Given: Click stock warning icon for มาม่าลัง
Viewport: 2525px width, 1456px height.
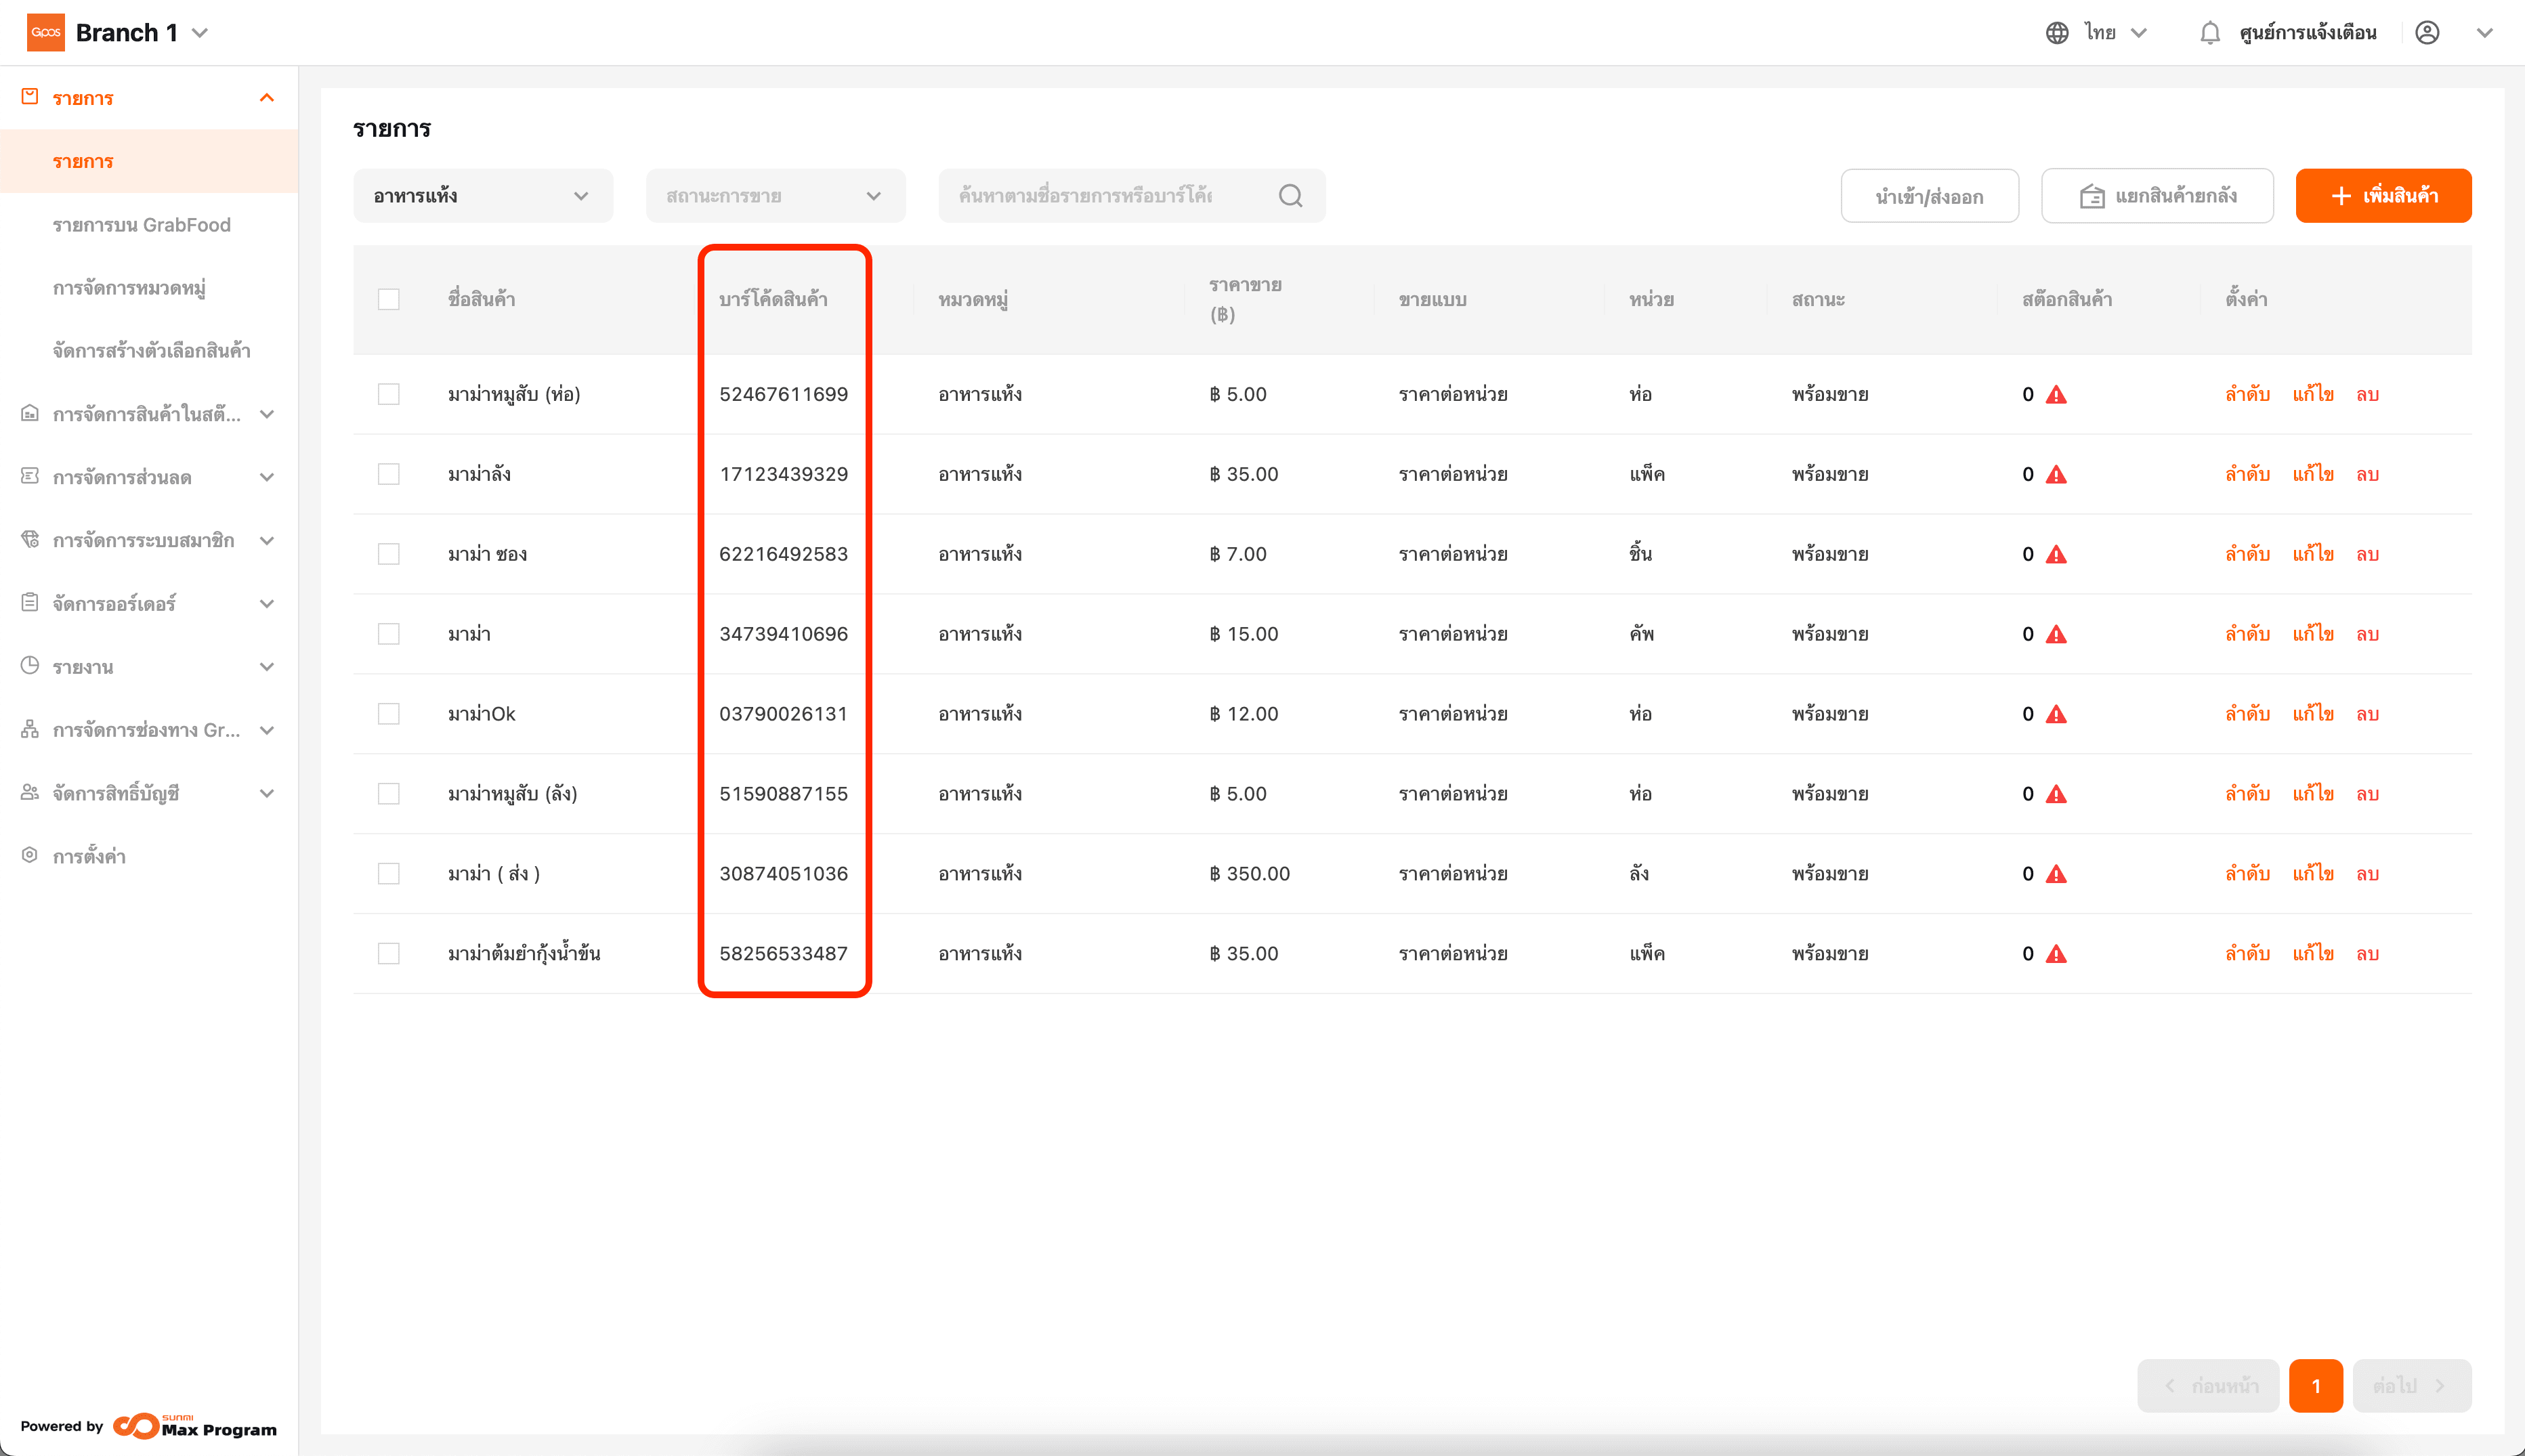Looking at the screenshot, I should 2056,475.
